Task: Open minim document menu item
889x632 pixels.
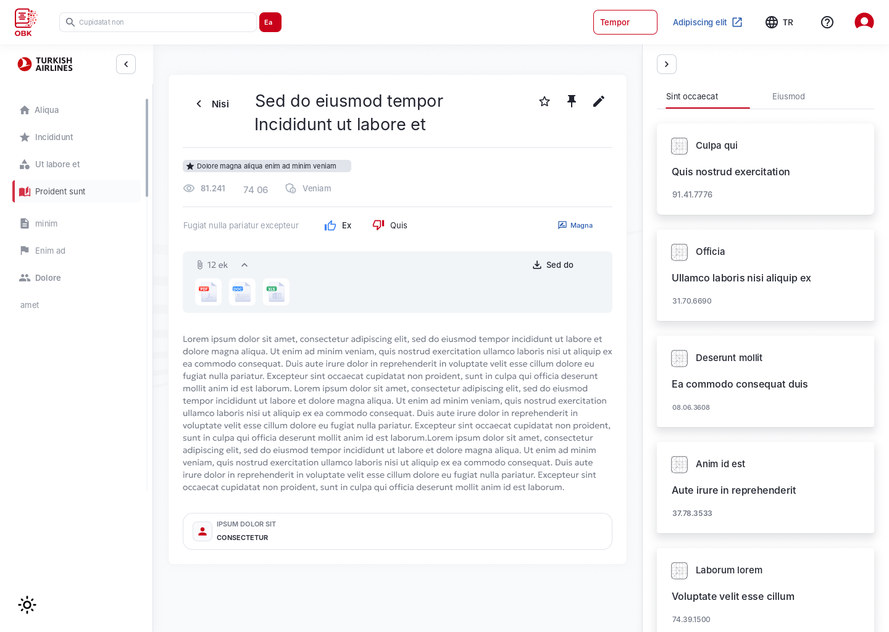Action: [77, 223]
